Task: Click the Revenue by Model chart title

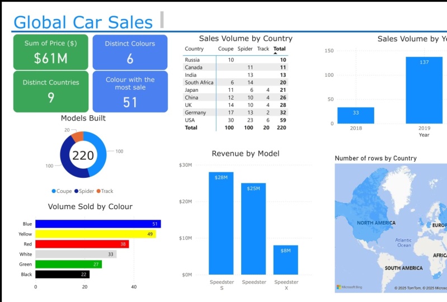Action: 246,154
